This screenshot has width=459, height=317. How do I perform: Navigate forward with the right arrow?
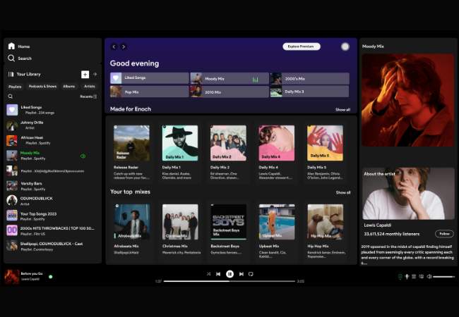(x=124, y=46)
